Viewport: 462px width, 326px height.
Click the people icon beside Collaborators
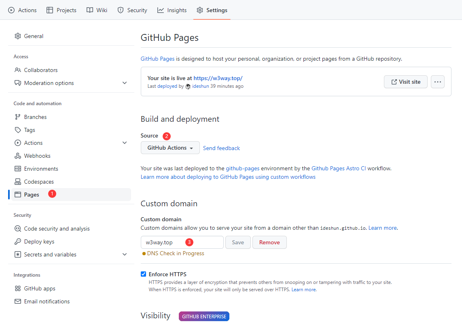click(18, 70)
